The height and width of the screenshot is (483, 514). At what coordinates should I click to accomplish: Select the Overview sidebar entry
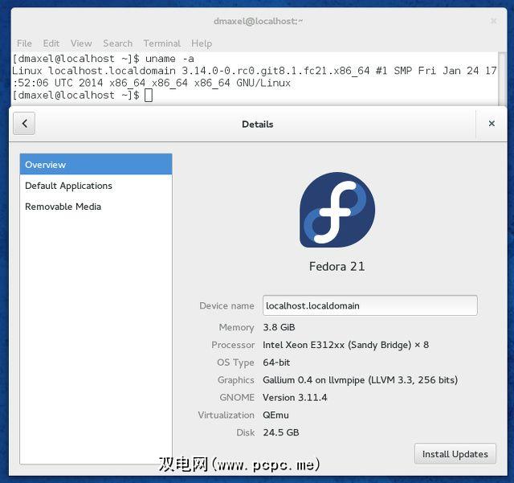click(96, 165)
